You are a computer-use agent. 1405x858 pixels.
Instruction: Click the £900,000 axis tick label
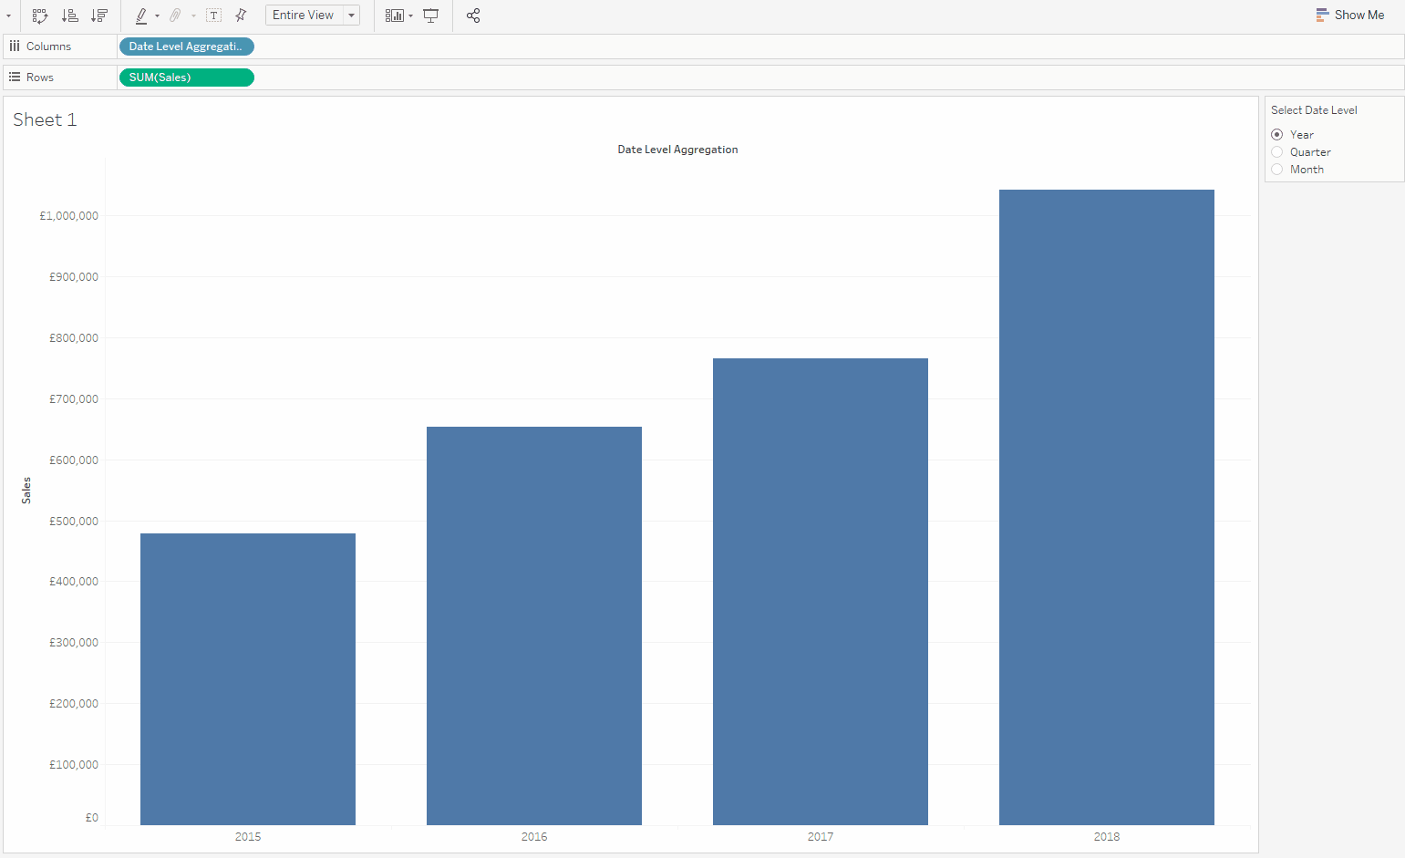click(74, 277)
